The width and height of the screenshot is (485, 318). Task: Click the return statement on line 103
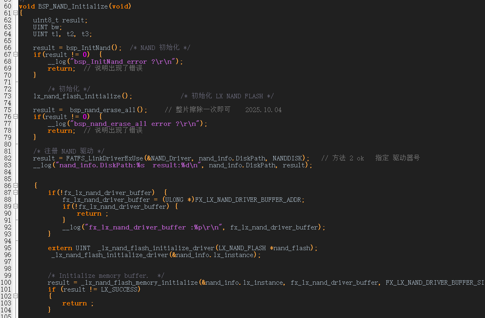click(75, 303)
